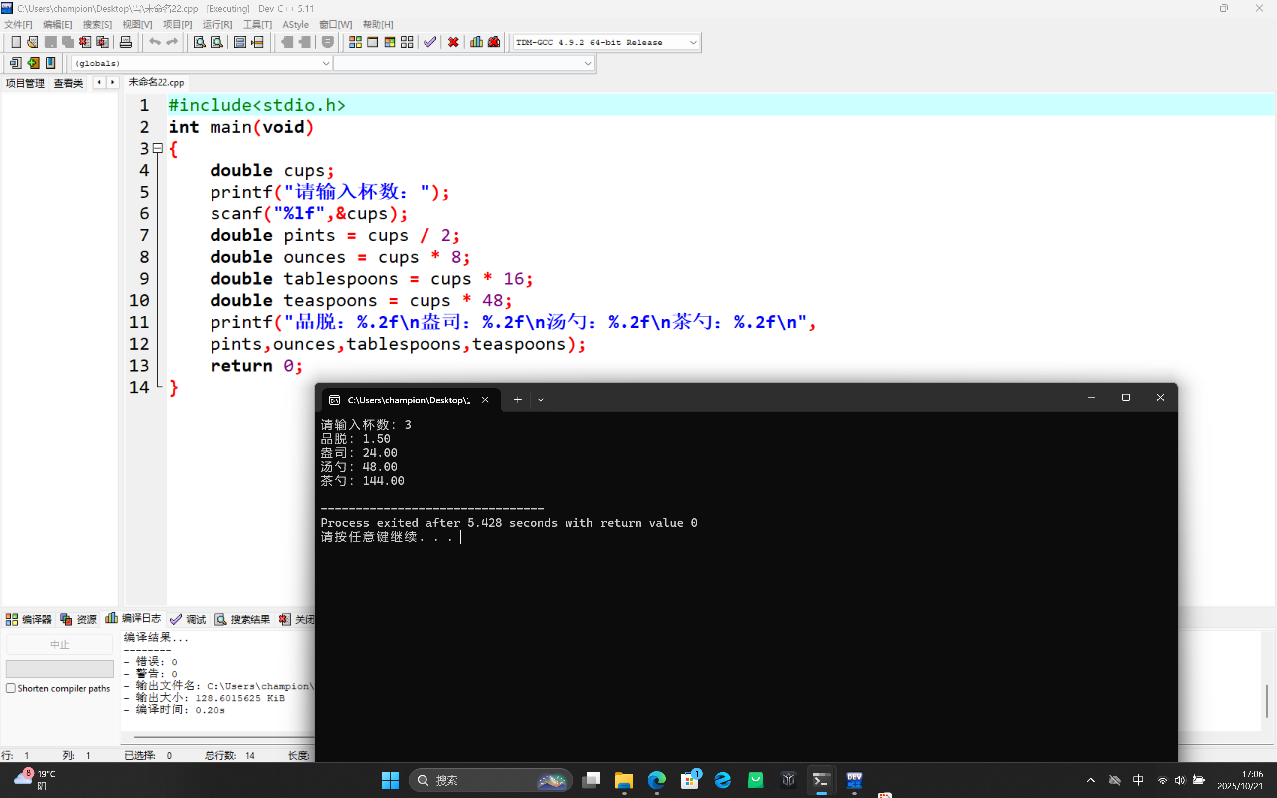Screen dimensions: 1277x798
Task: Click the Compile grid icon in toolbar
Action: [355, 42]
